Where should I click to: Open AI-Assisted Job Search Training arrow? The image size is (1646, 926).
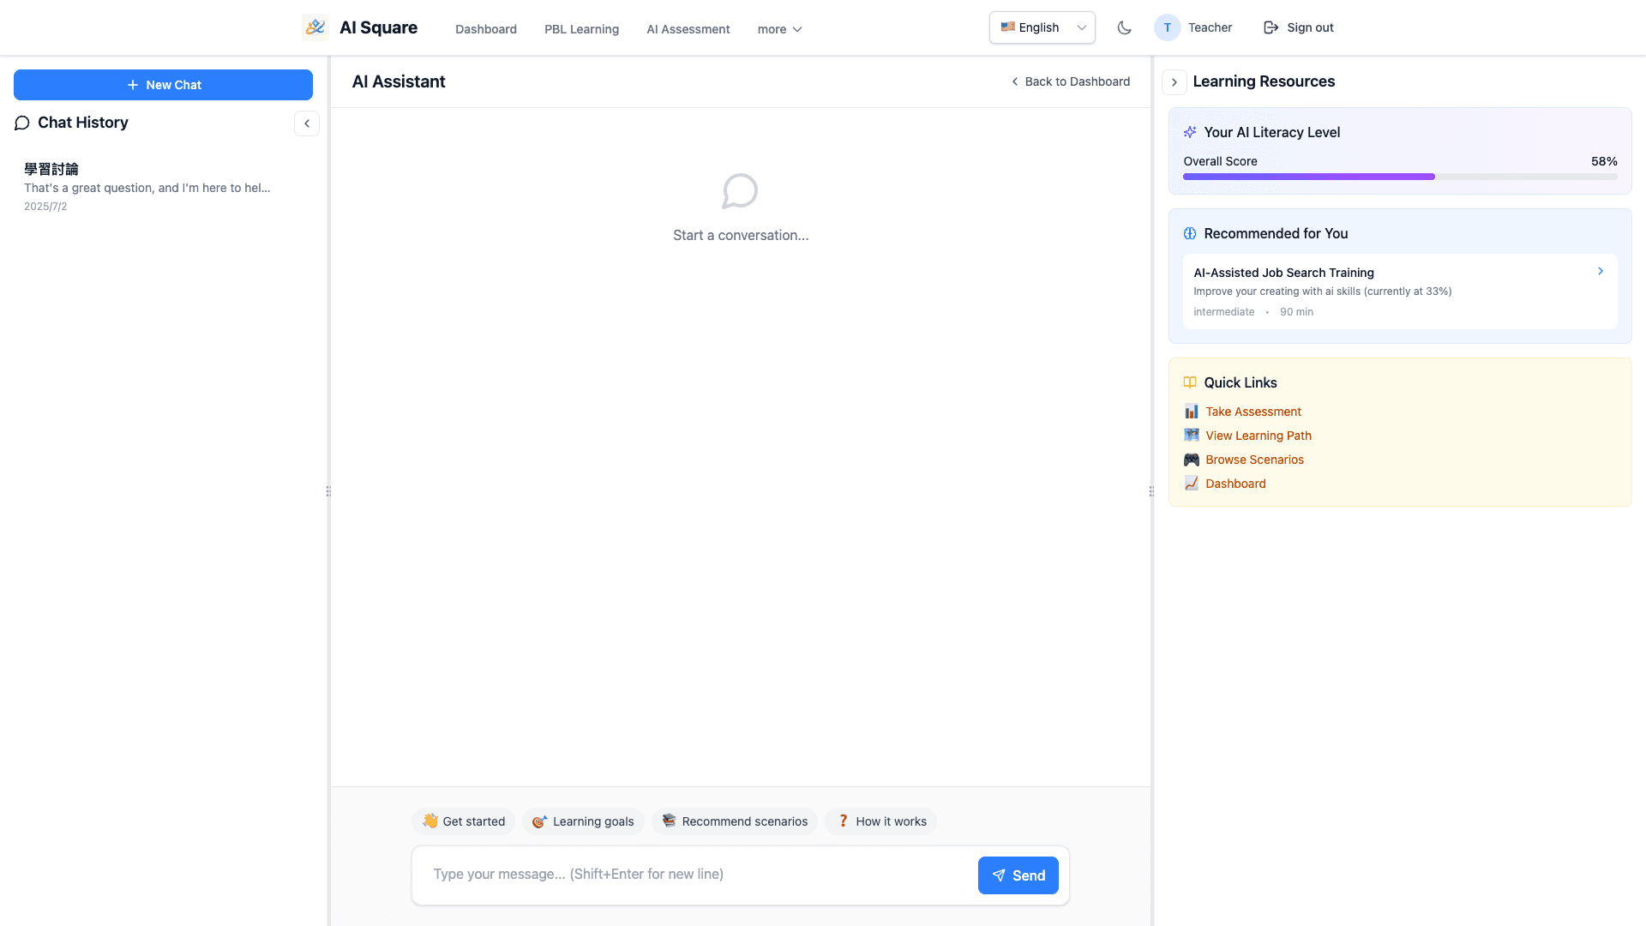click(x=1600, y=271)
